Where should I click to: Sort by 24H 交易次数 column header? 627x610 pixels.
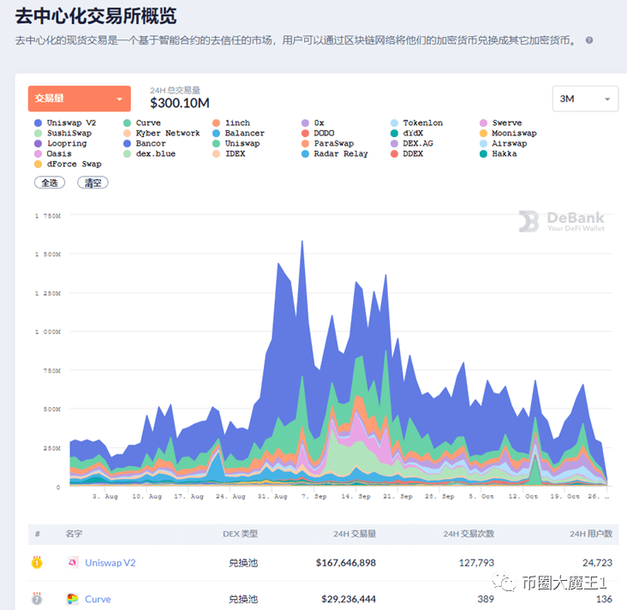pyautogui.click(x=469, y=534)
